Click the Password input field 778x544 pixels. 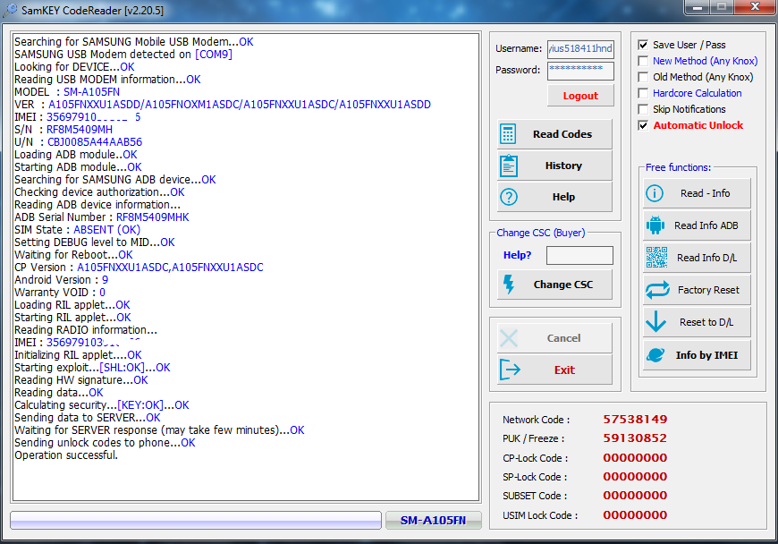[x=580, y=71]
